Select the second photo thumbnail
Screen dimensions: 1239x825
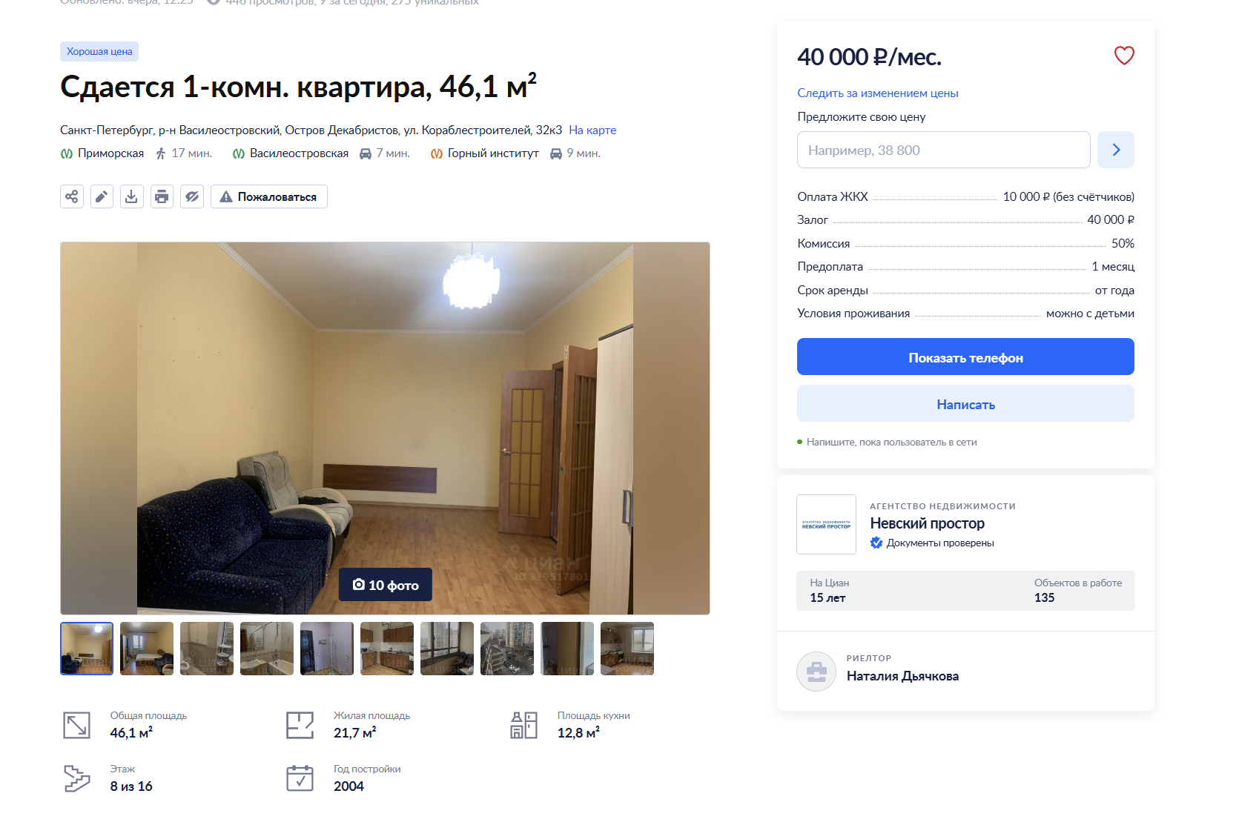pyautogui.click(x=147, y=649)
